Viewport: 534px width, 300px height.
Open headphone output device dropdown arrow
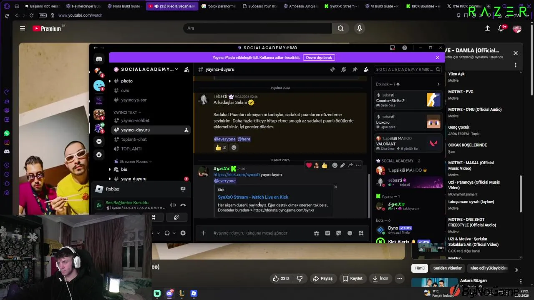tap(174, 233)
